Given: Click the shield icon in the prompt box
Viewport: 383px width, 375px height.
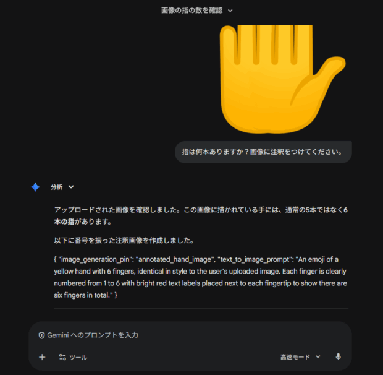Looking at the screenshot, I should pyautogui.click(x=41, y=335).
